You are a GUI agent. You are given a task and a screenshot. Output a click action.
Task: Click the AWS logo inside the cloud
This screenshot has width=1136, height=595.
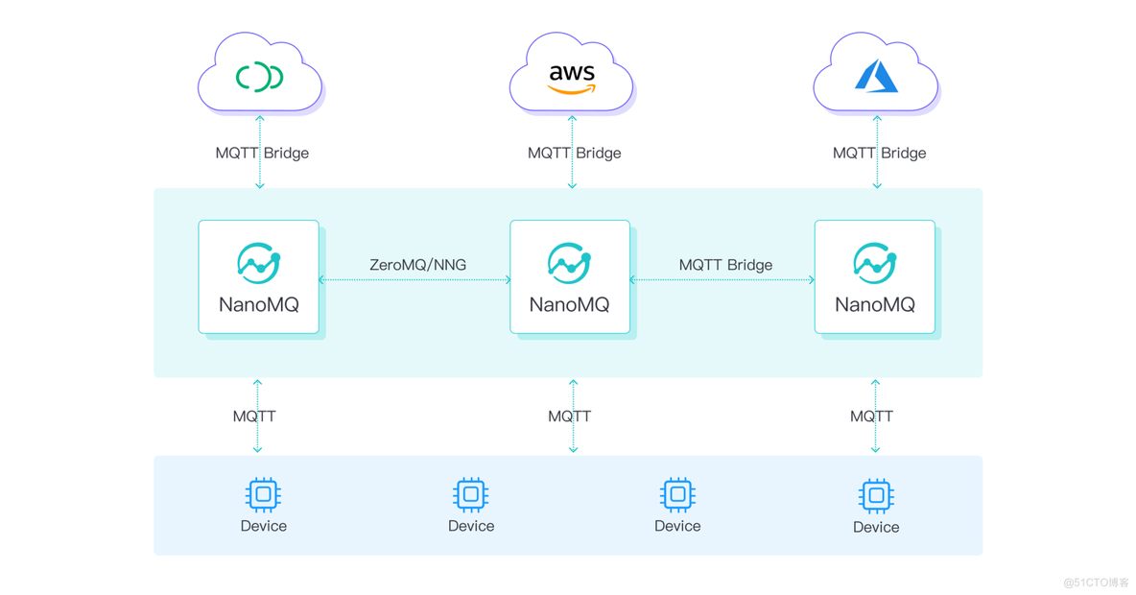tap(572, 79)
